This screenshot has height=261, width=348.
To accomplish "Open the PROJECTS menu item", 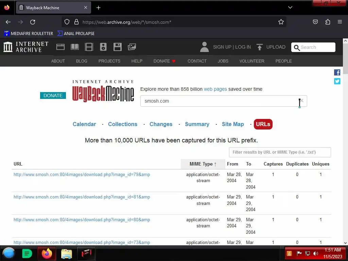I will (x=109, y=61).
